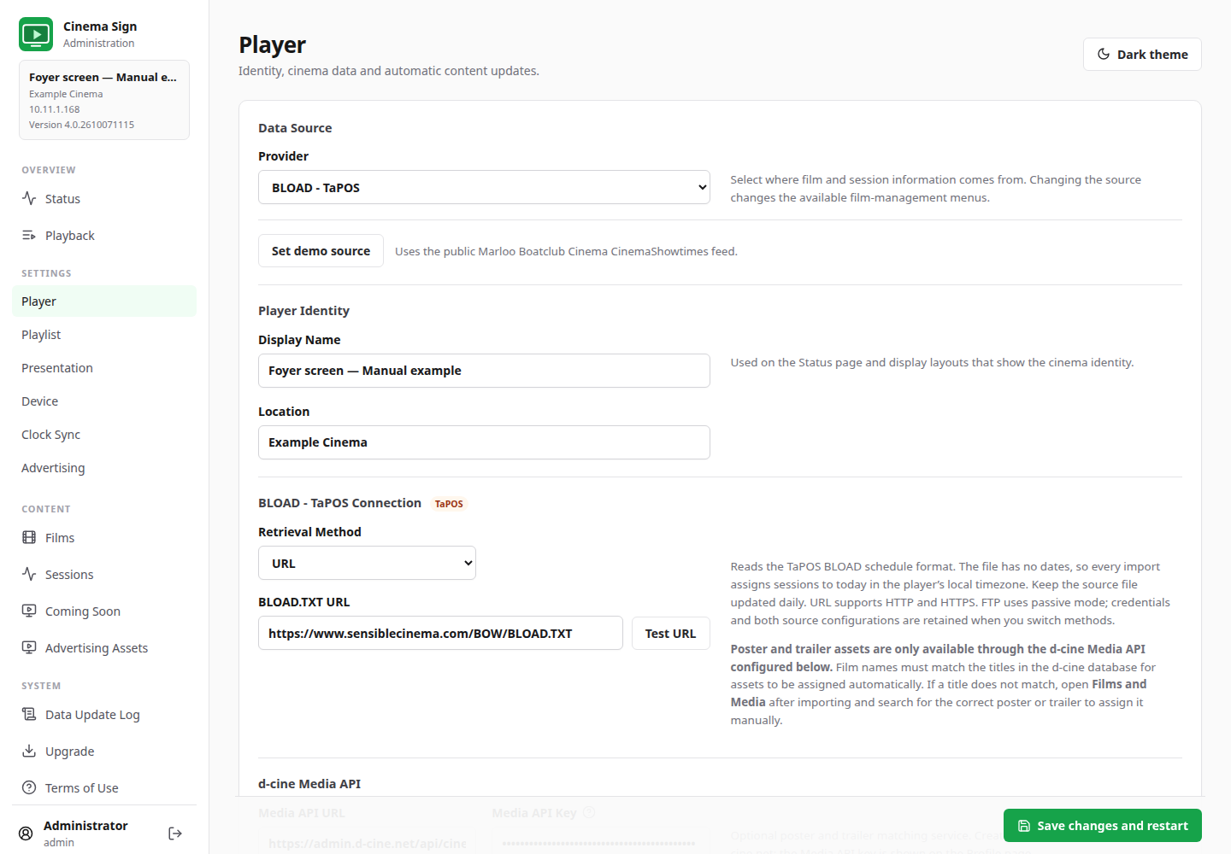Viewport: 1231px width, 854px height.
Task: Click the Test URL button
Action: point(671,634)
